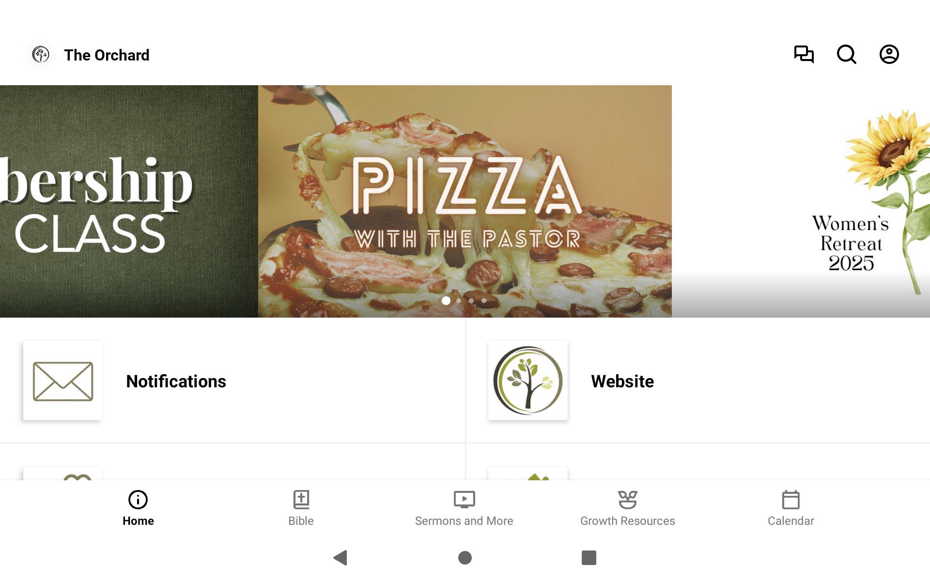Open the Website link item
The width and height of the screenshot is (930, 581).
(697, 381)
